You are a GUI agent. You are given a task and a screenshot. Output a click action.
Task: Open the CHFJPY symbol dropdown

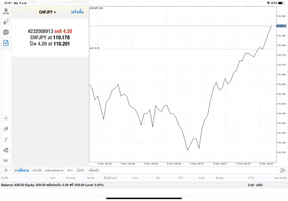(x=47, y=12)
